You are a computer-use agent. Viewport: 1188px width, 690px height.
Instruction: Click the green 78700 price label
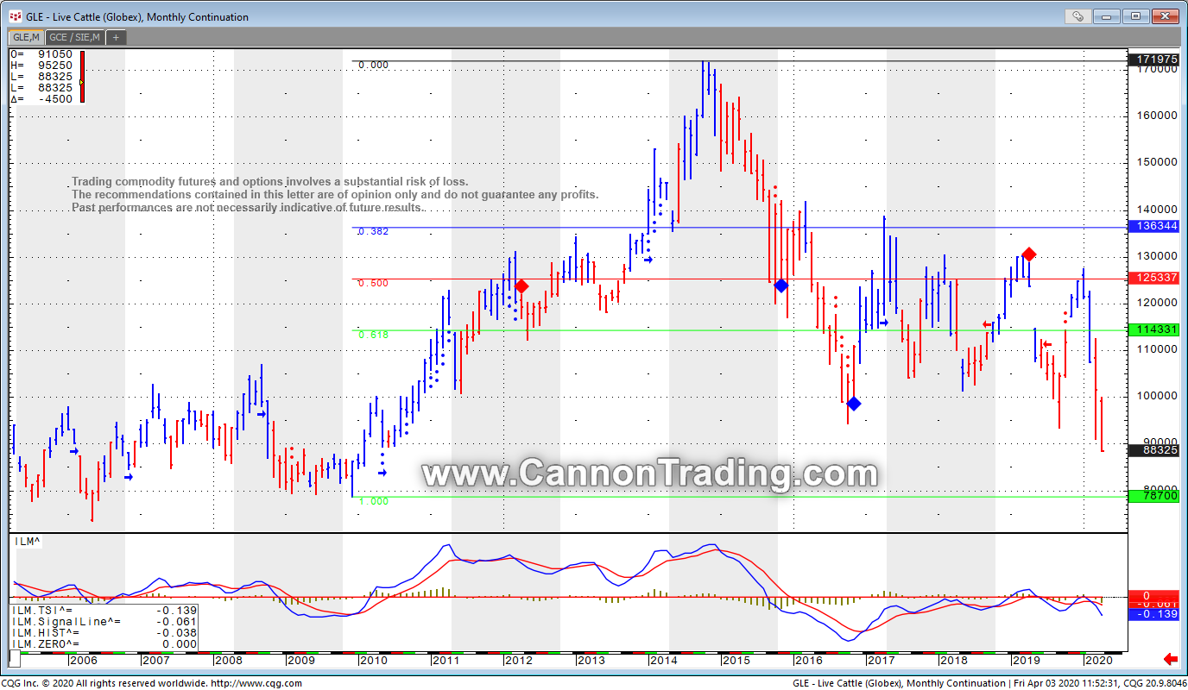click(x=1157, y=496)
